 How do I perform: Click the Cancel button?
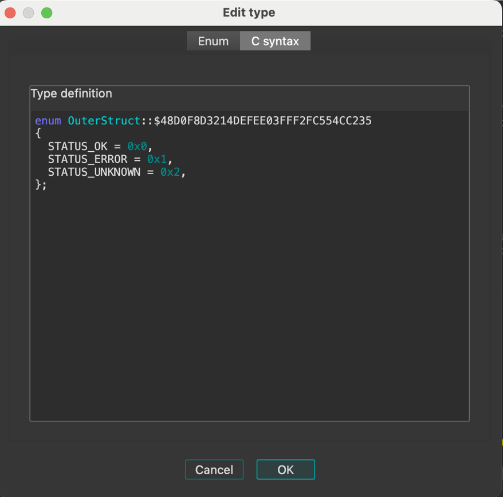pyautogui.click(x=214, y=469)
